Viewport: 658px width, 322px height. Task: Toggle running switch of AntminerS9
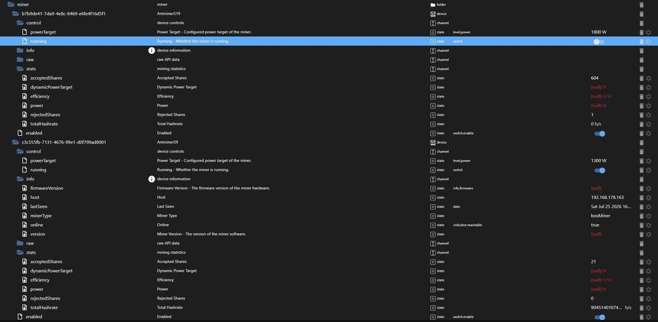click(x=600, y=170)
